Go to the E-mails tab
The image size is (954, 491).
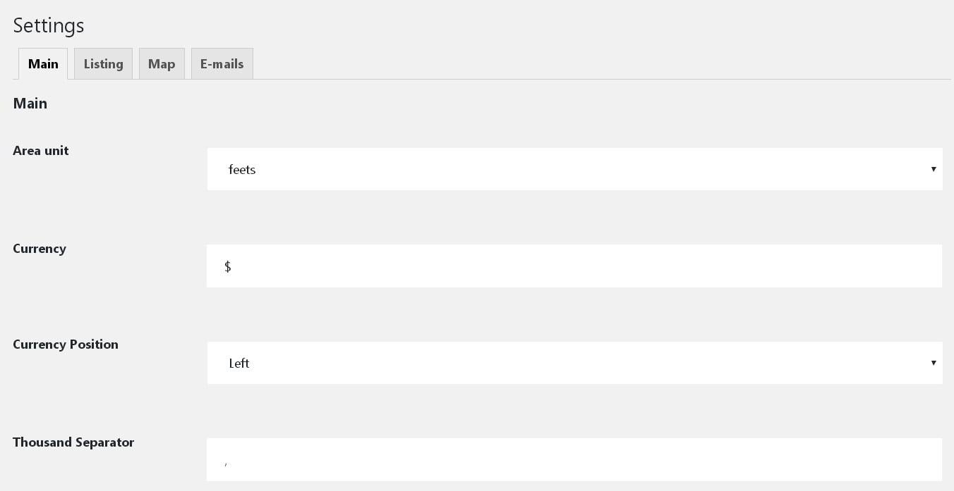(222, 64)
